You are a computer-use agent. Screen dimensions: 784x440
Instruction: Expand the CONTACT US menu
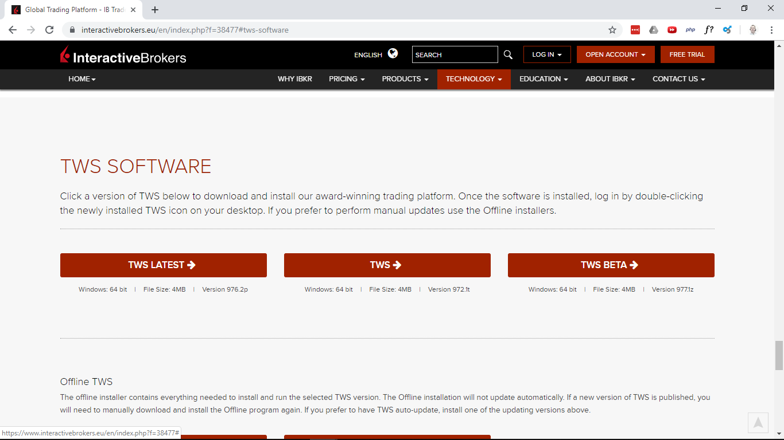pyautogui.click(x=679, y=79)
